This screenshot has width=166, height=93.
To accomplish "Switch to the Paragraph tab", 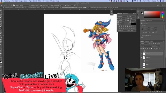I will coord(125,14).
